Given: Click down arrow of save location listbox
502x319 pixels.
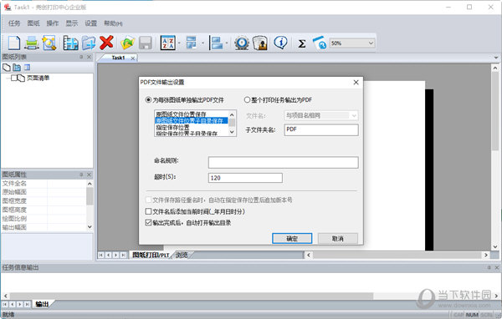Looking at the screenshot, I should (x=232, y=132).
